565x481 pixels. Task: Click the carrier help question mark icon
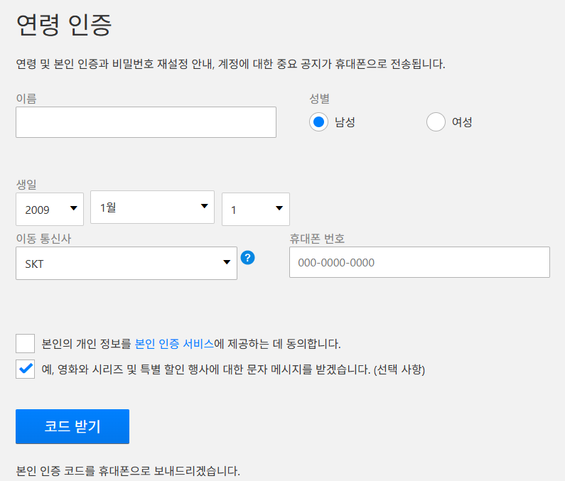point(247,258)
